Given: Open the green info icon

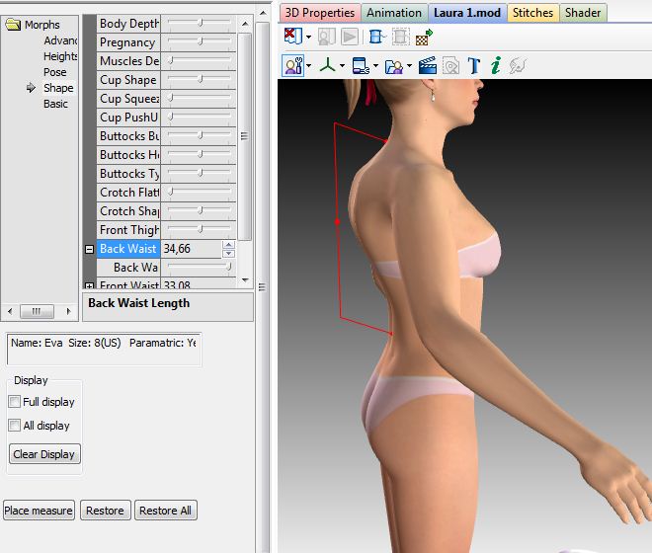Looking at the screenshot, I should [x=495, y=66].
